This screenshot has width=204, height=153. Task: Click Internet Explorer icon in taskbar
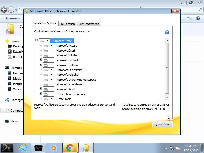click(x=23, y=148)
